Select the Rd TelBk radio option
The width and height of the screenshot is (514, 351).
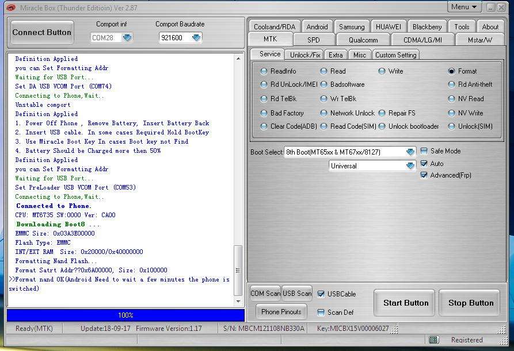pos(264,98)
